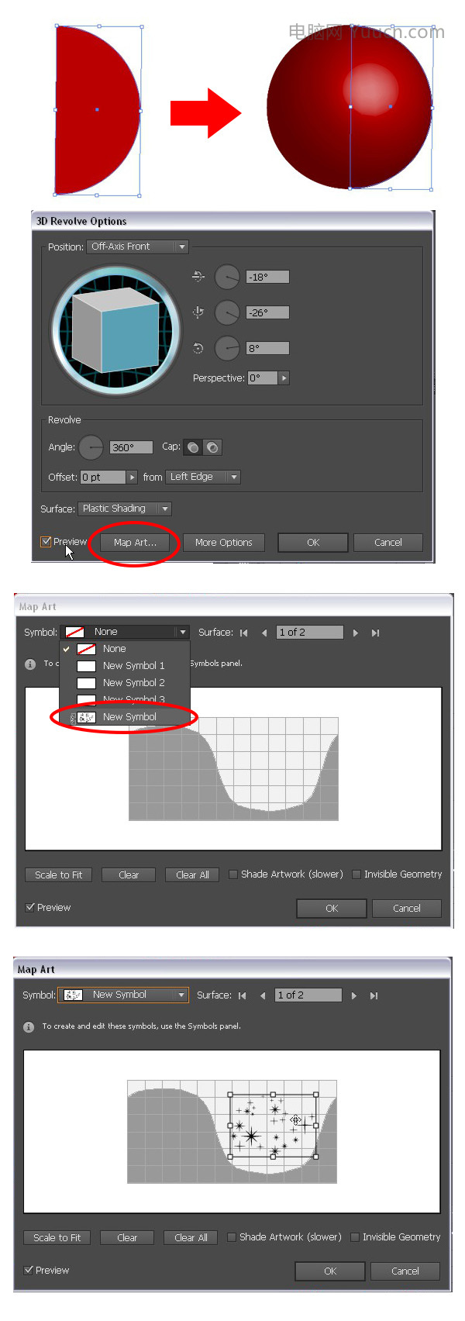Click the Revolve Angle dial next to 360°
This screenshot has height=1321, width=465.
coord(91,447)
